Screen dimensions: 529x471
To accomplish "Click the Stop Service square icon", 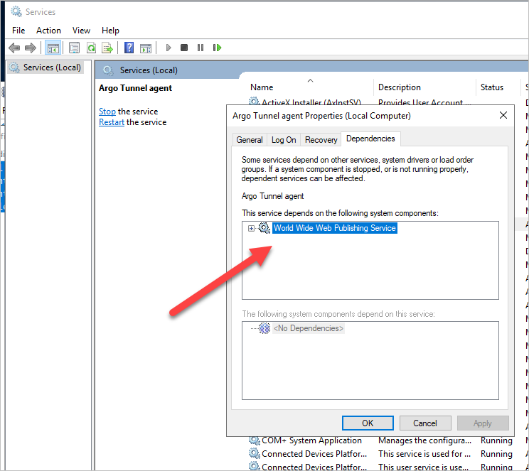I will coord(184,48).
